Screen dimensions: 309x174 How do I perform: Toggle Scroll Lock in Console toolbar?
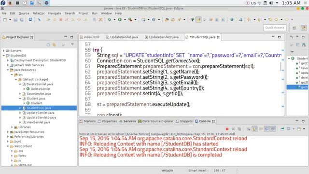(x=254, y=129)
